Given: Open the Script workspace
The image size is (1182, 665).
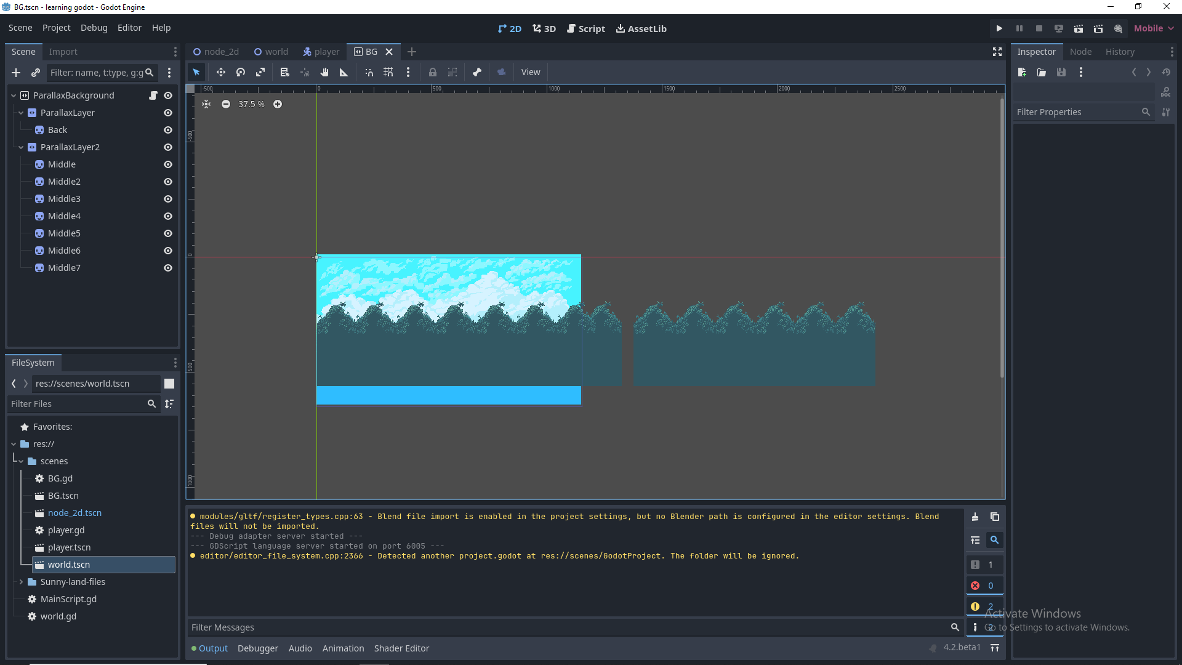Looking at the screenshot, I should [586, 28].
